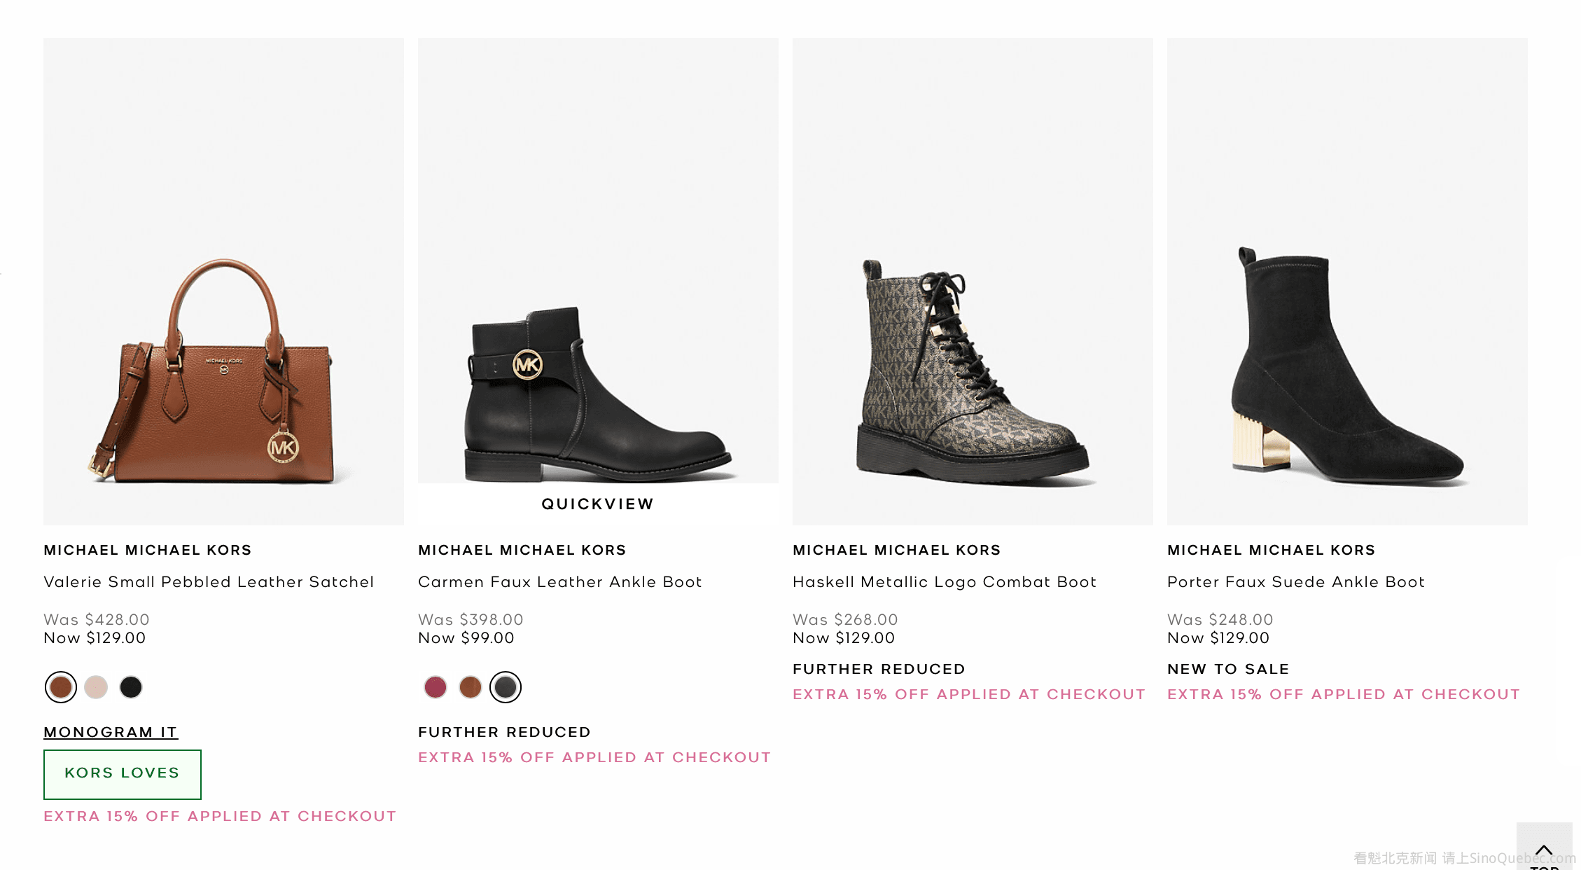
Task: Choose the light pink Valerie Satchel swatch
Action: click(96, 687)
